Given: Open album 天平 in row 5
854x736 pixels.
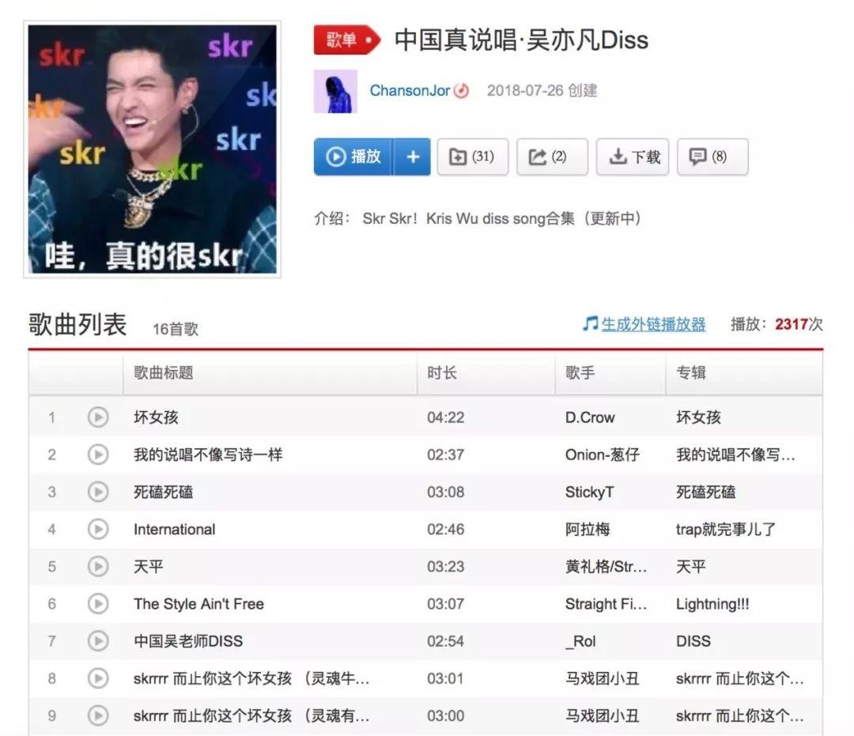Looking at the screenshot, I should click(x=691, y=567).
